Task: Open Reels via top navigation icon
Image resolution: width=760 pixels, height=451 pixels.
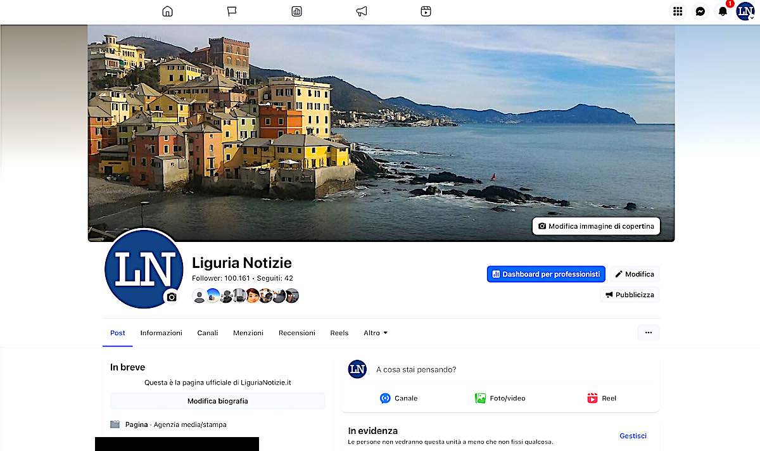Action: (x=426, y=11)
